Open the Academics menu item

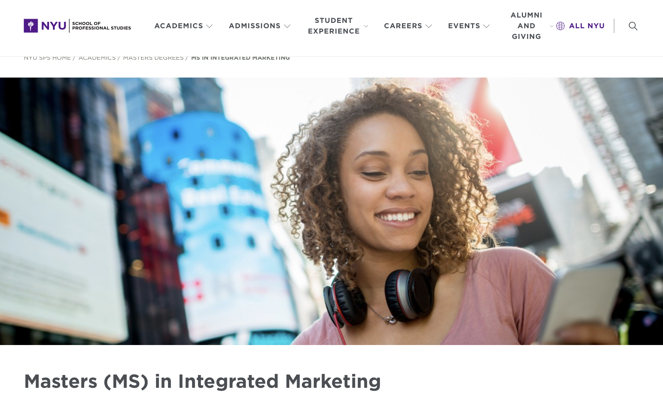tap(179, 26)
